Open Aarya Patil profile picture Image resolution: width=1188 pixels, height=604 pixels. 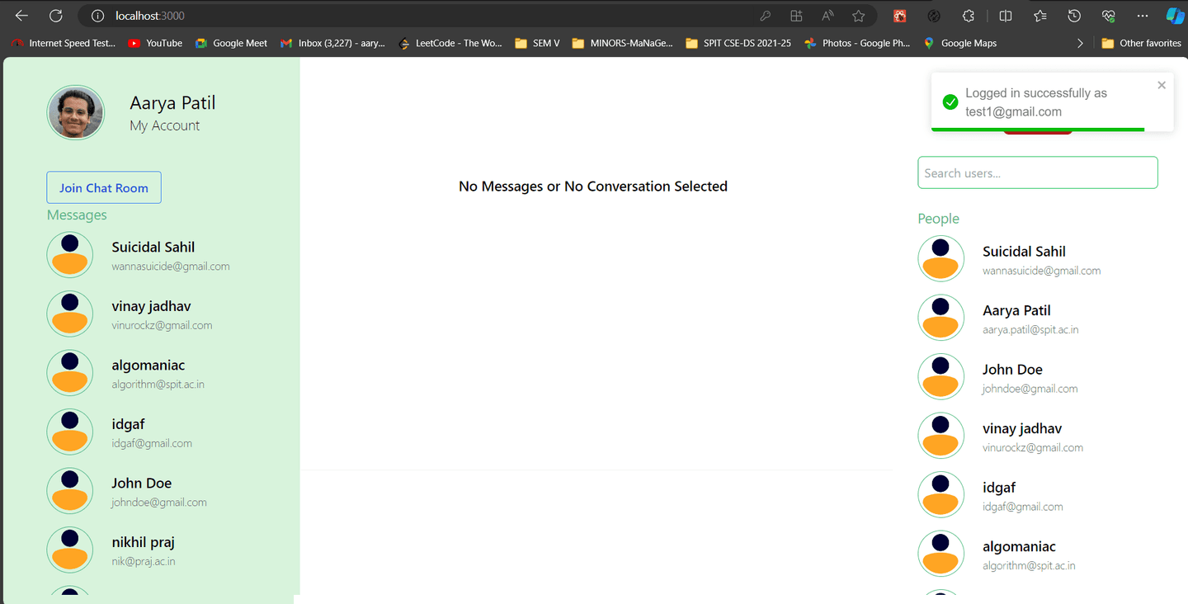(x=76, y=113)
